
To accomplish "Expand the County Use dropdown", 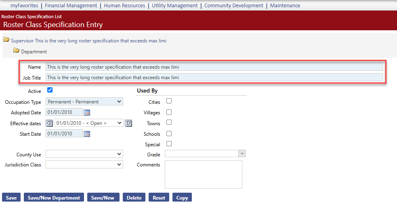I will click(x=84, y=154).
